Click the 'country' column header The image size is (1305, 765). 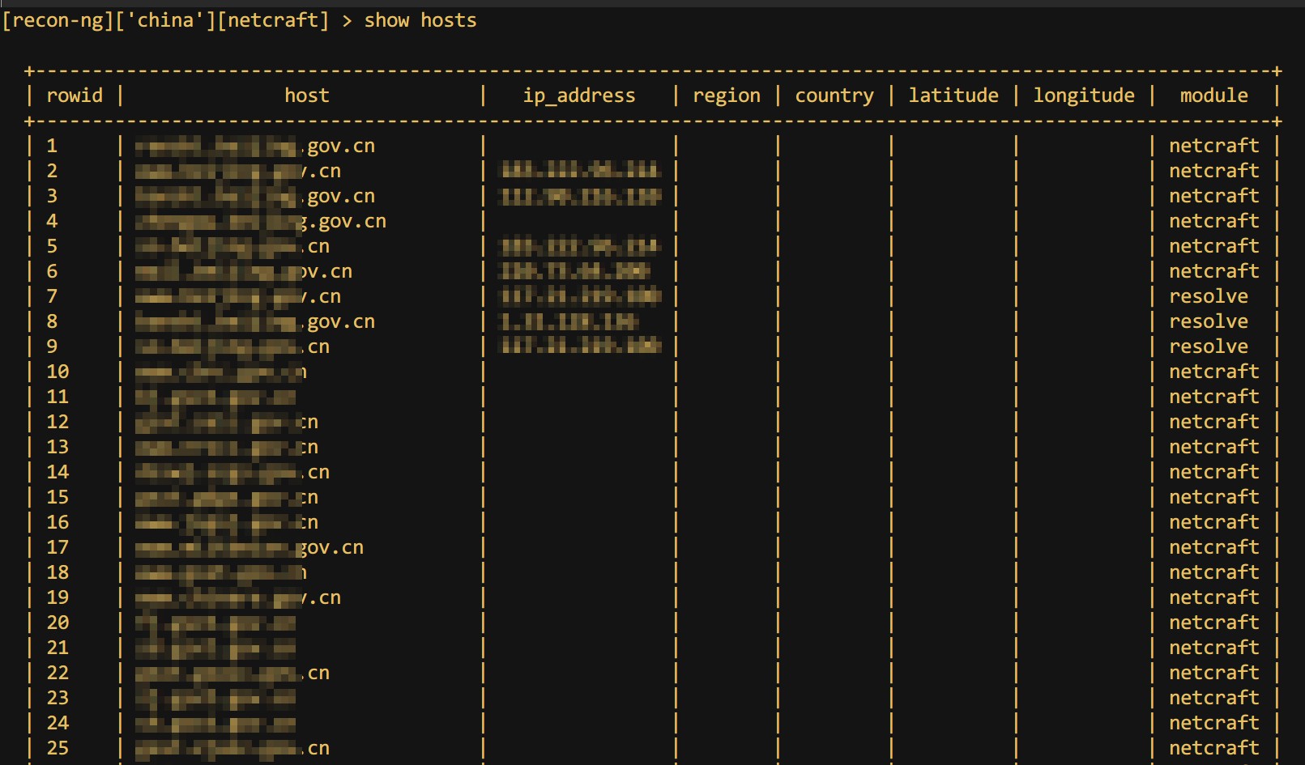coord(834,96)
